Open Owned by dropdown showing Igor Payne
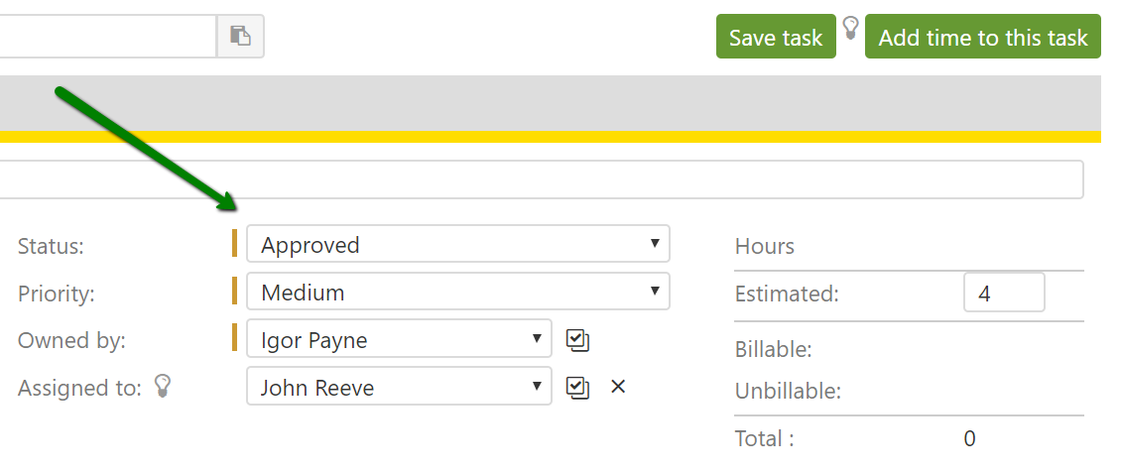 (399, 340)
